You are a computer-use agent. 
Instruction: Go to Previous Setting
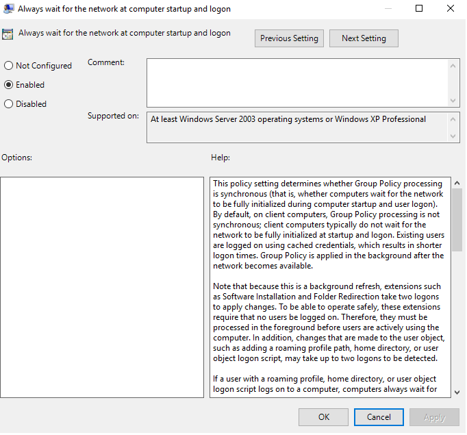click(289, 38)
